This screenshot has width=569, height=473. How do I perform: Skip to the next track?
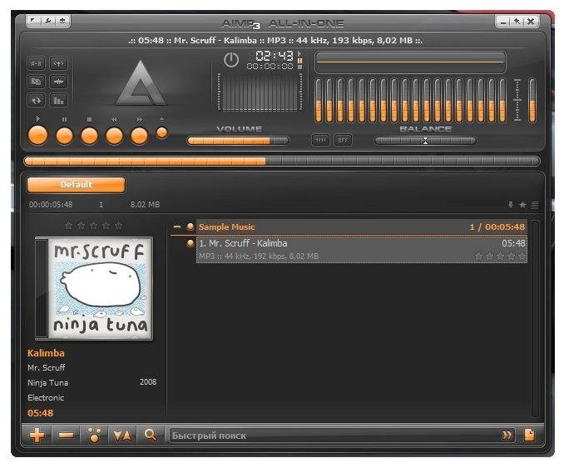coord(140,136)
